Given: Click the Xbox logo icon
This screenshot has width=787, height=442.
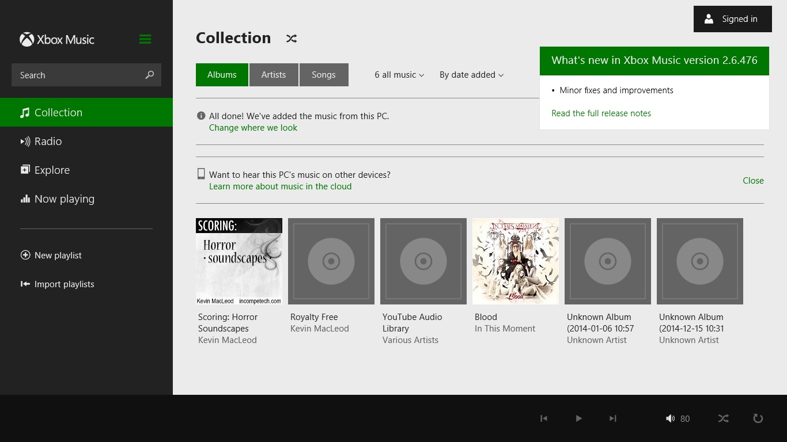Looking at the screenshot, I should [x=27, y=39].
